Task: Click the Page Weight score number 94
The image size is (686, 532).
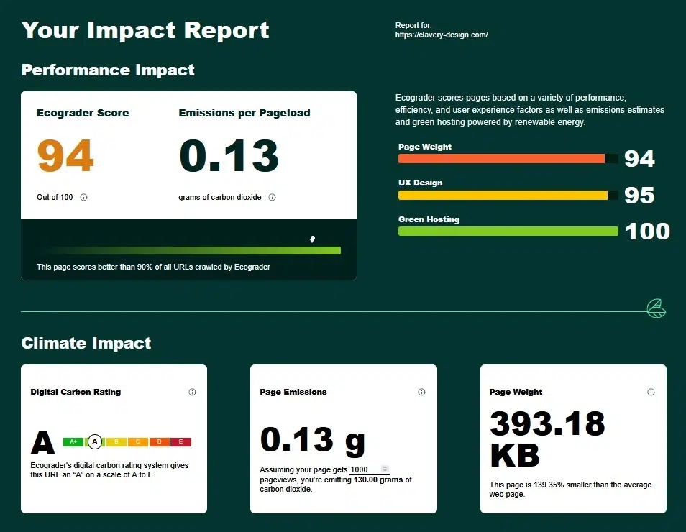Action: pyautogui.click(x=639, y=158)
